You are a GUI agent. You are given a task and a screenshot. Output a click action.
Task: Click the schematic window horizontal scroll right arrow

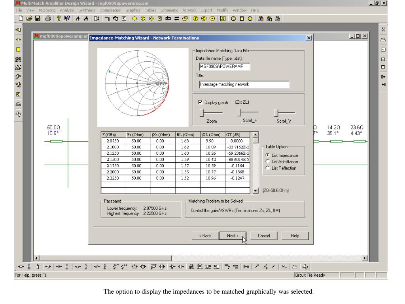tap(364, 258)
